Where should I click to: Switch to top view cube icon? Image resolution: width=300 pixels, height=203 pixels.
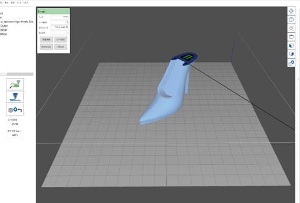291,37
